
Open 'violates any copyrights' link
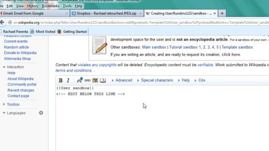pyautogui.click(x=97, y=65)
